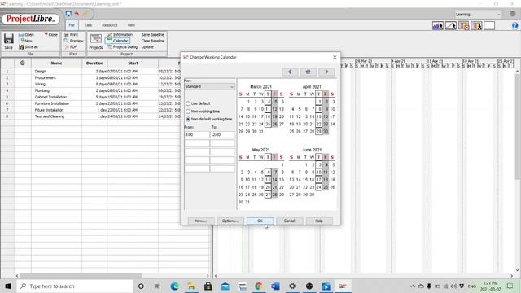This screenshot has height=293, width=521.
Task: Select March 18 in the calendar
Action: click(x=268, y=116)
